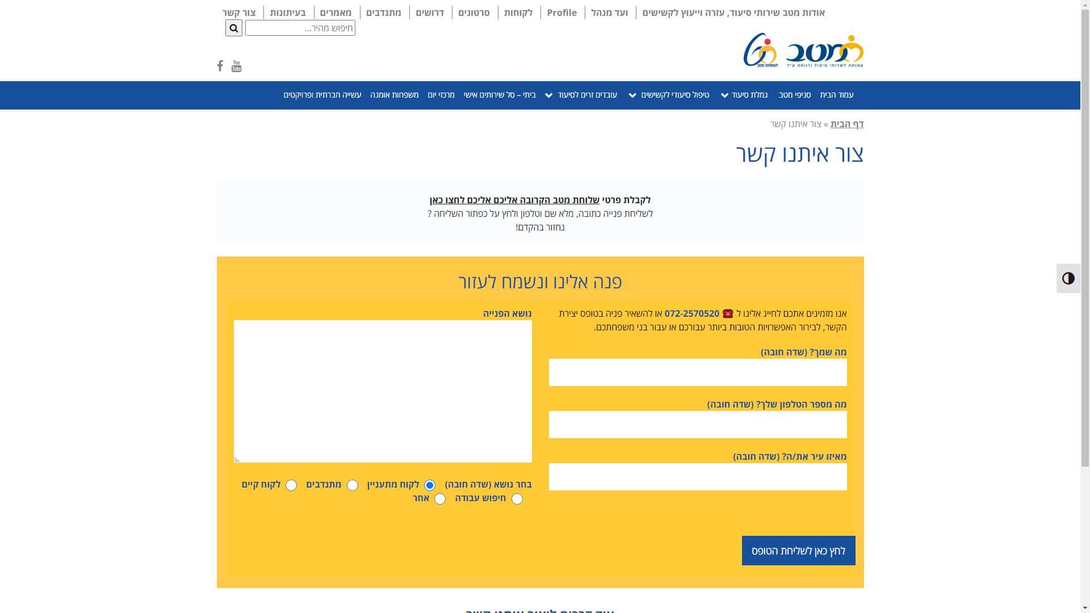This screenshot has width=1090, height=613.
Task: Open the מרכזי יום menu item
Action: click(x=441, y=95)
